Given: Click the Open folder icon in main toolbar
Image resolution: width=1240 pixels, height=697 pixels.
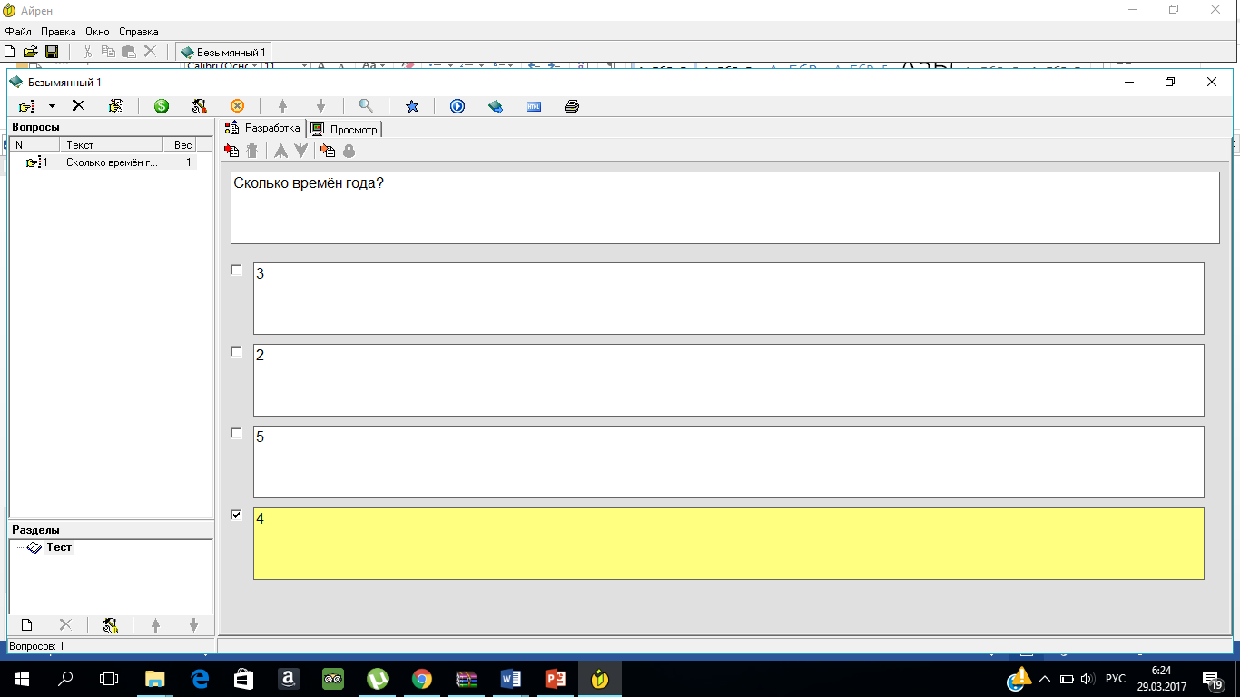Looking at the screenshot, I should [30, 52].
